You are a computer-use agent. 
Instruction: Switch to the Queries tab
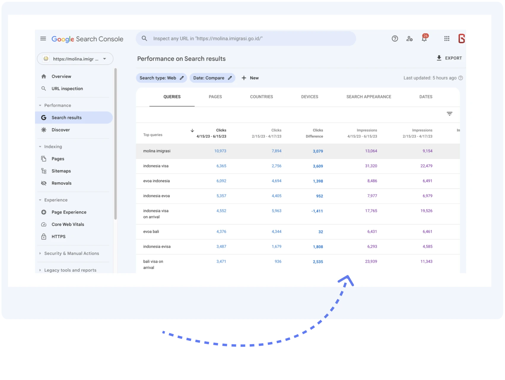click(172, 97)
